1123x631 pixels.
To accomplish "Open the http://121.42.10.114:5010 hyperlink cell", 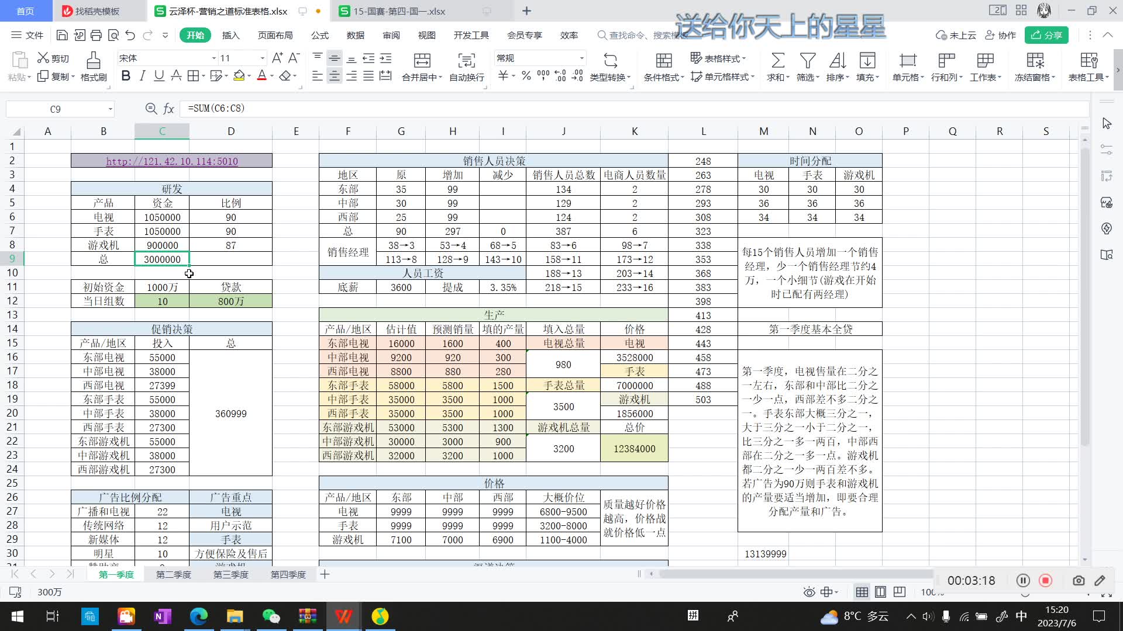I will coord(171,161).
